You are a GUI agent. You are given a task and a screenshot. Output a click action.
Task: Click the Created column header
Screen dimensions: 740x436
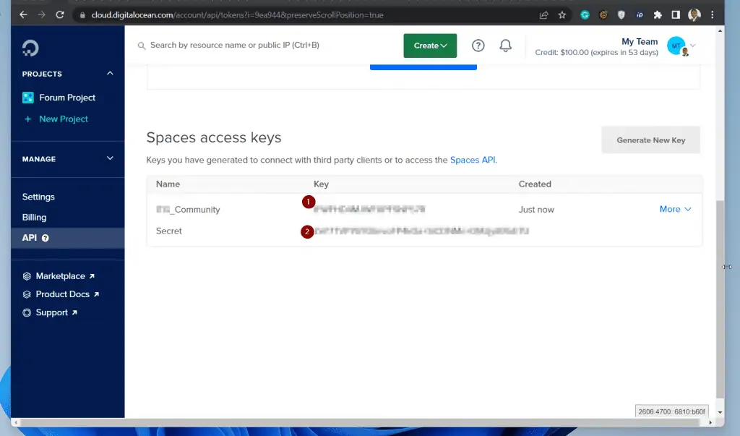pos(535,184)
